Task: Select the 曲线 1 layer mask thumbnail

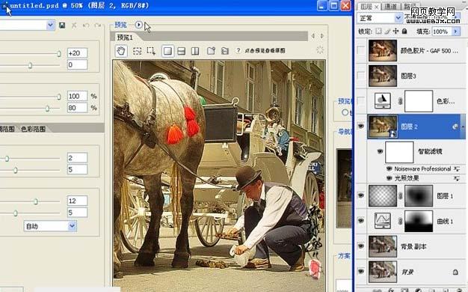Action: (419, 221)
